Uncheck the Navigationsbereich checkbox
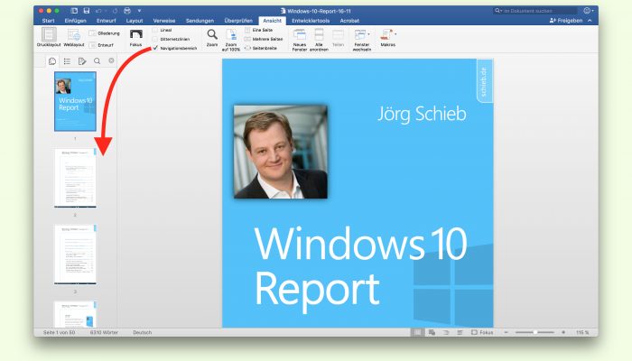Screen dimensions: 632x361 coord(155,48)
